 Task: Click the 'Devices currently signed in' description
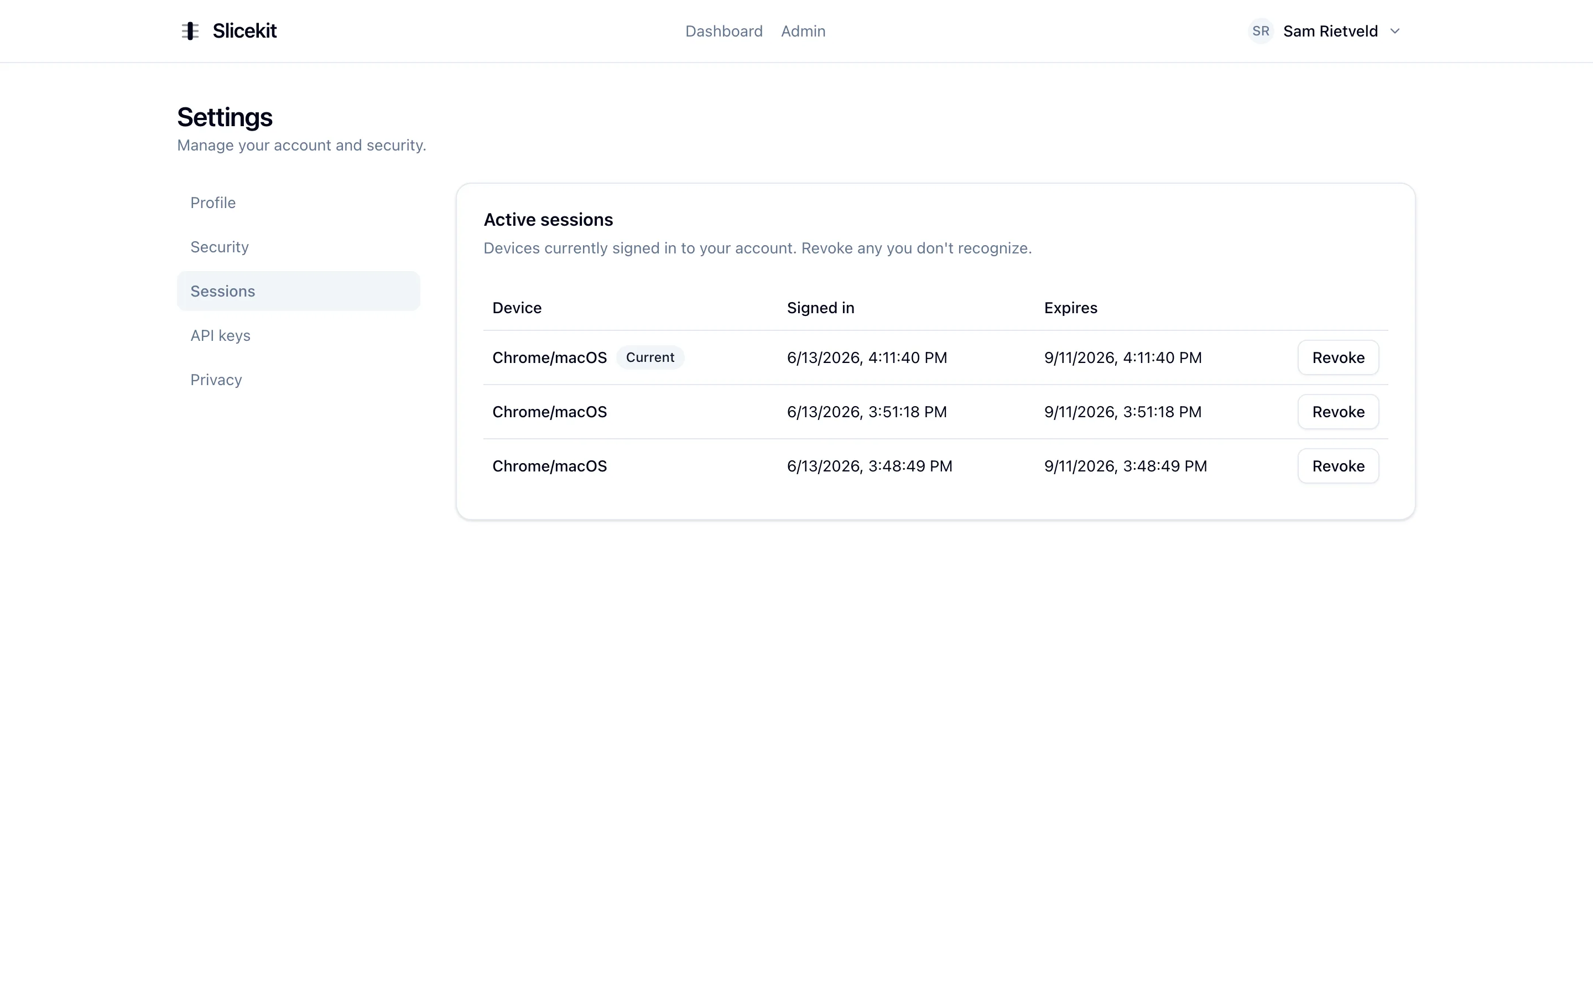pos(758,248)
